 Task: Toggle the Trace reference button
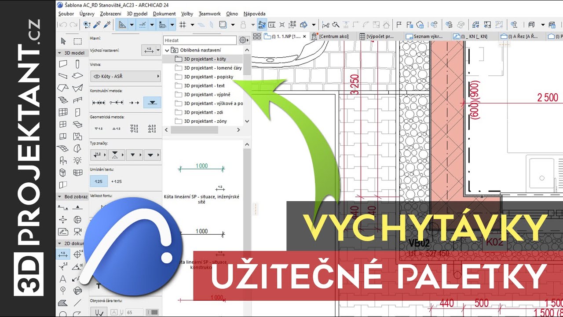pos(223,25)
